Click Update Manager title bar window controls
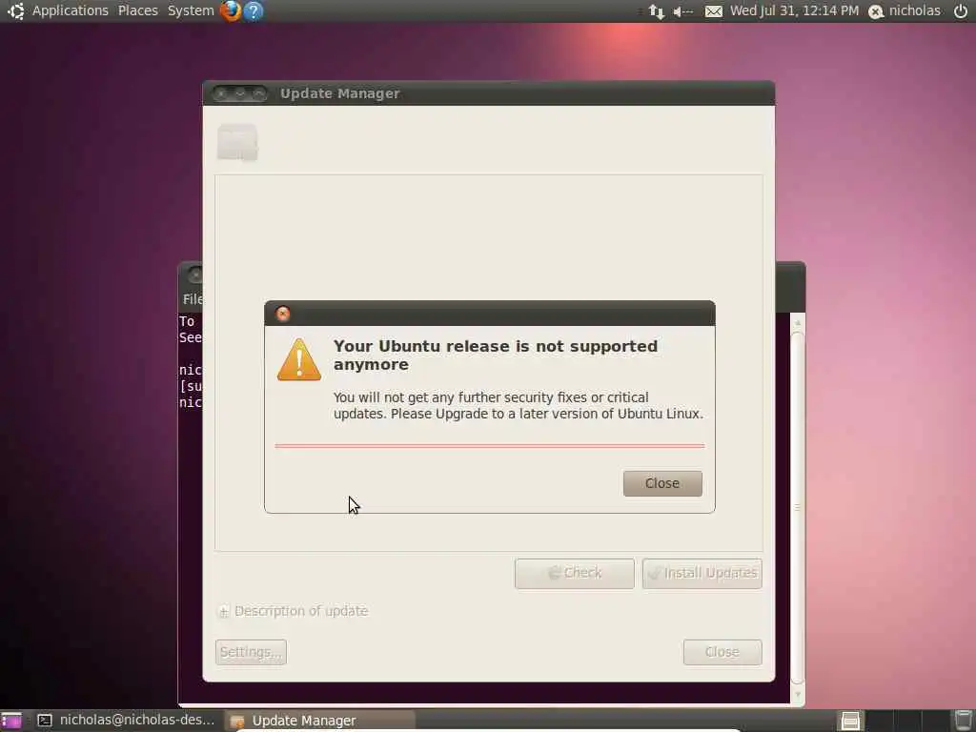This screenshot has width=976, height=732. pyautogui.click(x=239, y=93)
